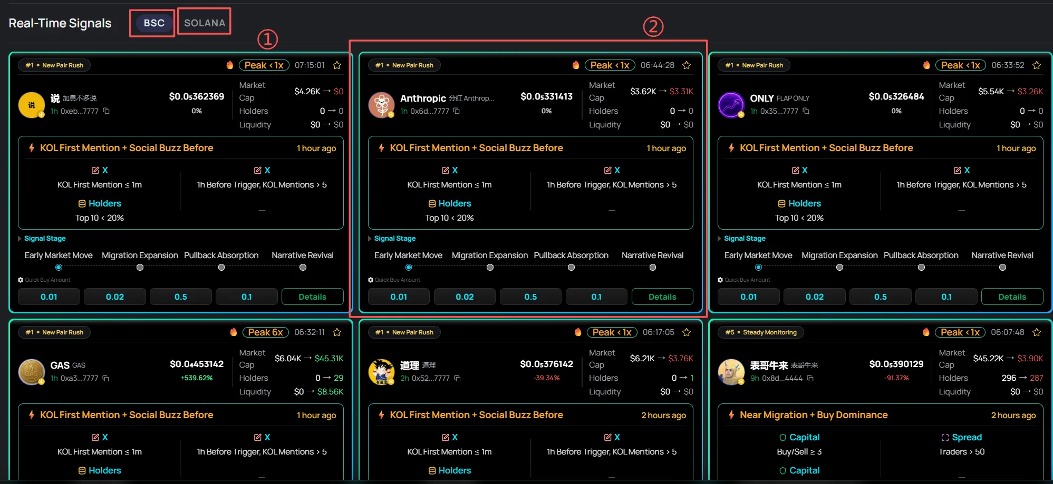Click Anthropic price $0.0₅331413
Viewport: 1053px width, 484px height.
[546, 96]
